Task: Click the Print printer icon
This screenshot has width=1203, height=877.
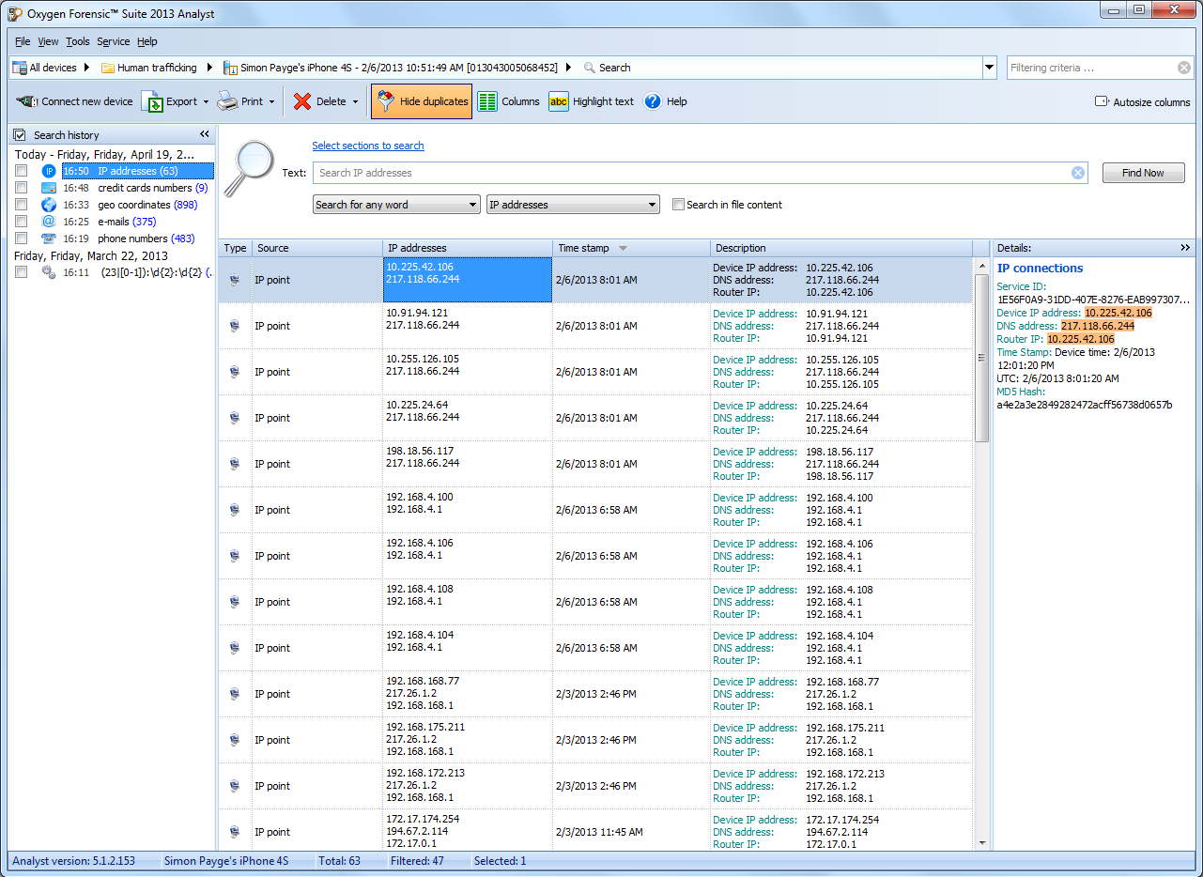Action: point(227,101)
